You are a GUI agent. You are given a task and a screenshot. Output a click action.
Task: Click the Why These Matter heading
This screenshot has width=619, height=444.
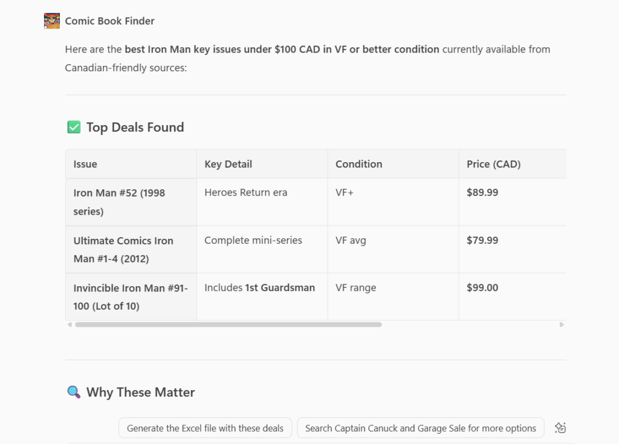click(140, 392)
